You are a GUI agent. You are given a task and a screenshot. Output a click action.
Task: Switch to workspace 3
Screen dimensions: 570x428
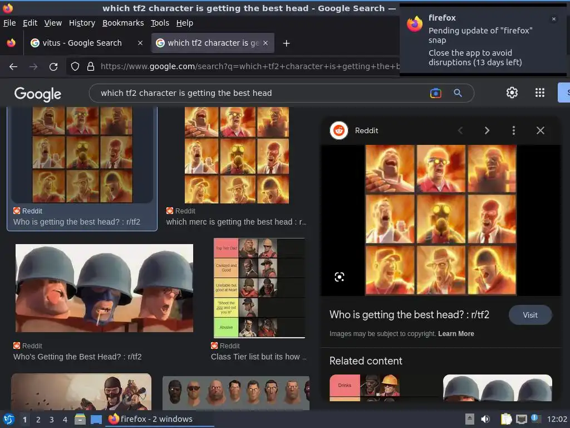(52, 420)
